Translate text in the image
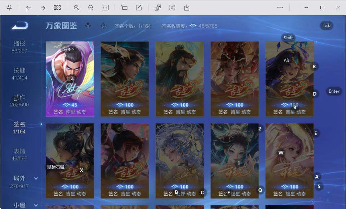The height and width of the screenshot is (209, 346). pyautogui.click(x=158, y=8)
